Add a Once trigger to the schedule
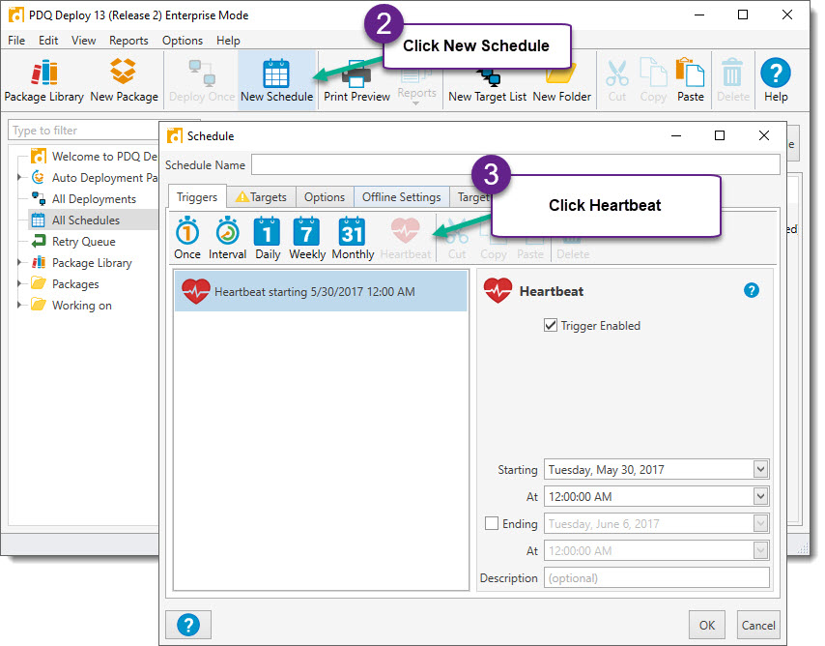Viewport: 825px width, 646px height. point(187,237)
